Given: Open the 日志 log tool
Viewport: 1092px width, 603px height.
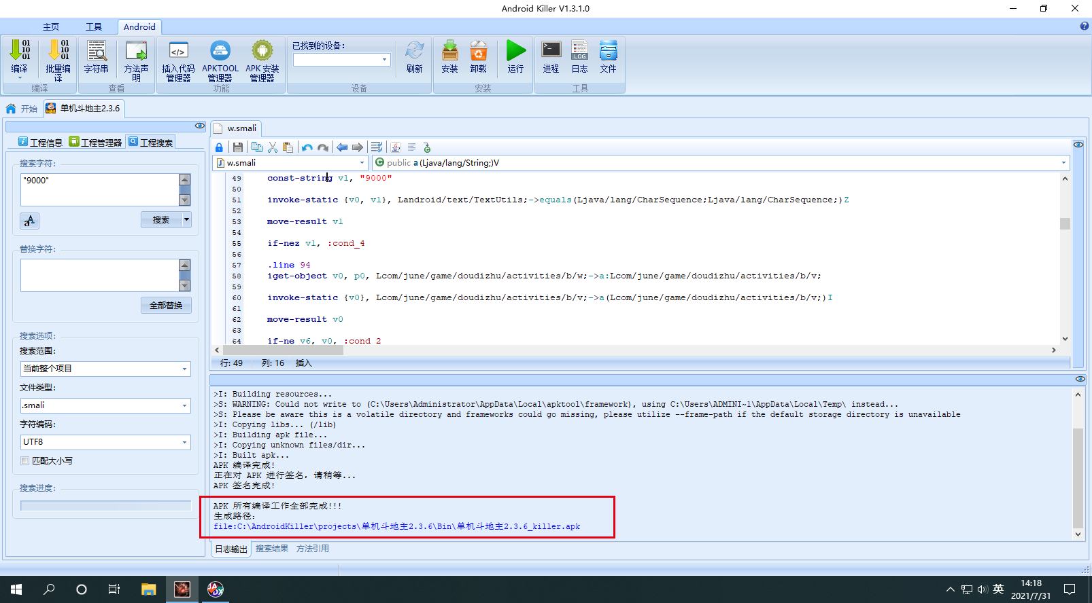Looking at the screenshot, I should (x=580, y=56).
